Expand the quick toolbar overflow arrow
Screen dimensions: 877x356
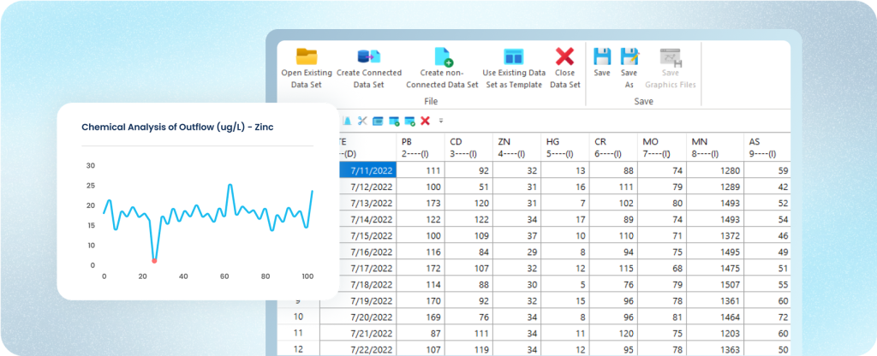point(441,121)
